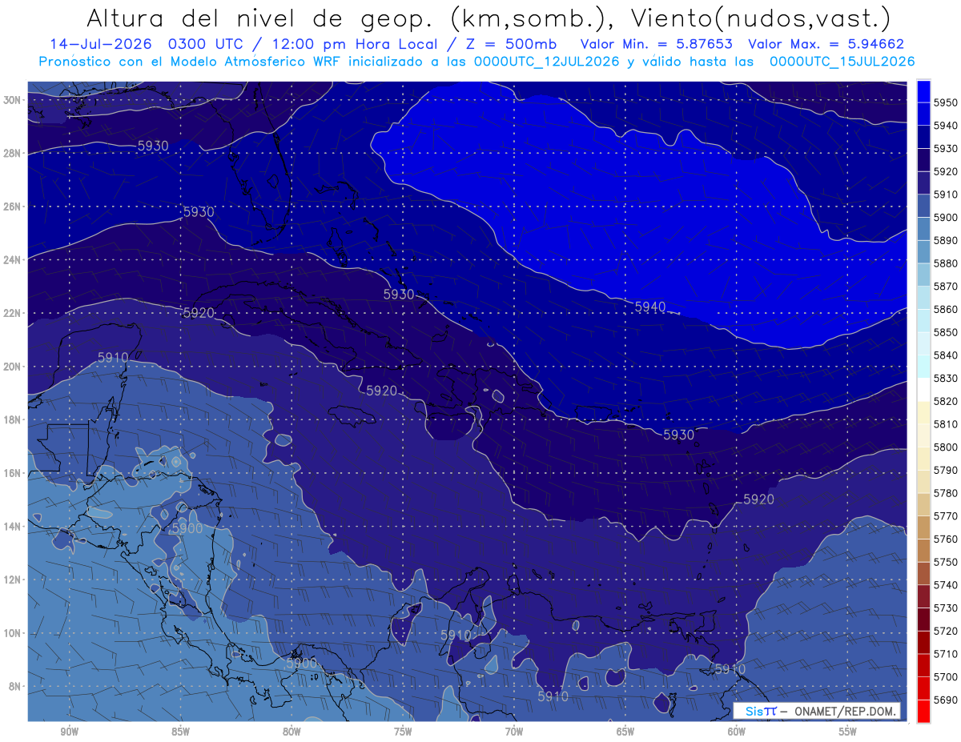
Task: Select the bright red swatch below 5690
Action: click(x=923, y=711)
